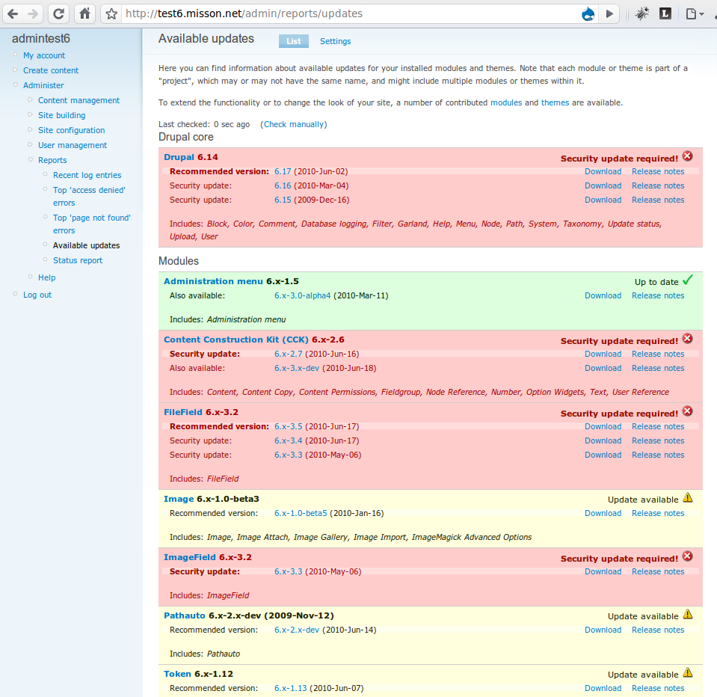This screenshot has height=697, width=717.
Task: Open Content Construction Kit (CCK) project link
Action: [x=236, y=340]
